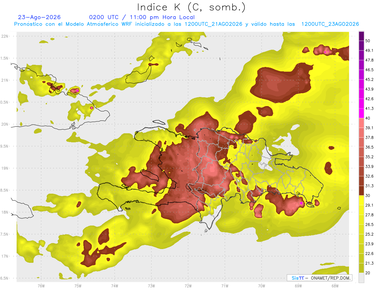376x290 pixels.
Task: Click the colorbar value "22.6"
Action: click(x=370, y=254)
